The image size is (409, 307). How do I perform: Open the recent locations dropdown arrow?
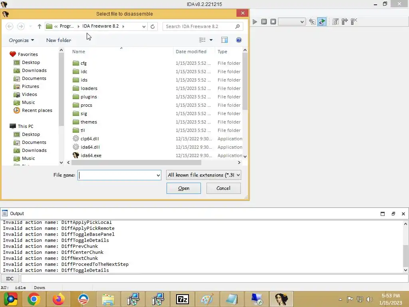point(30,26)
